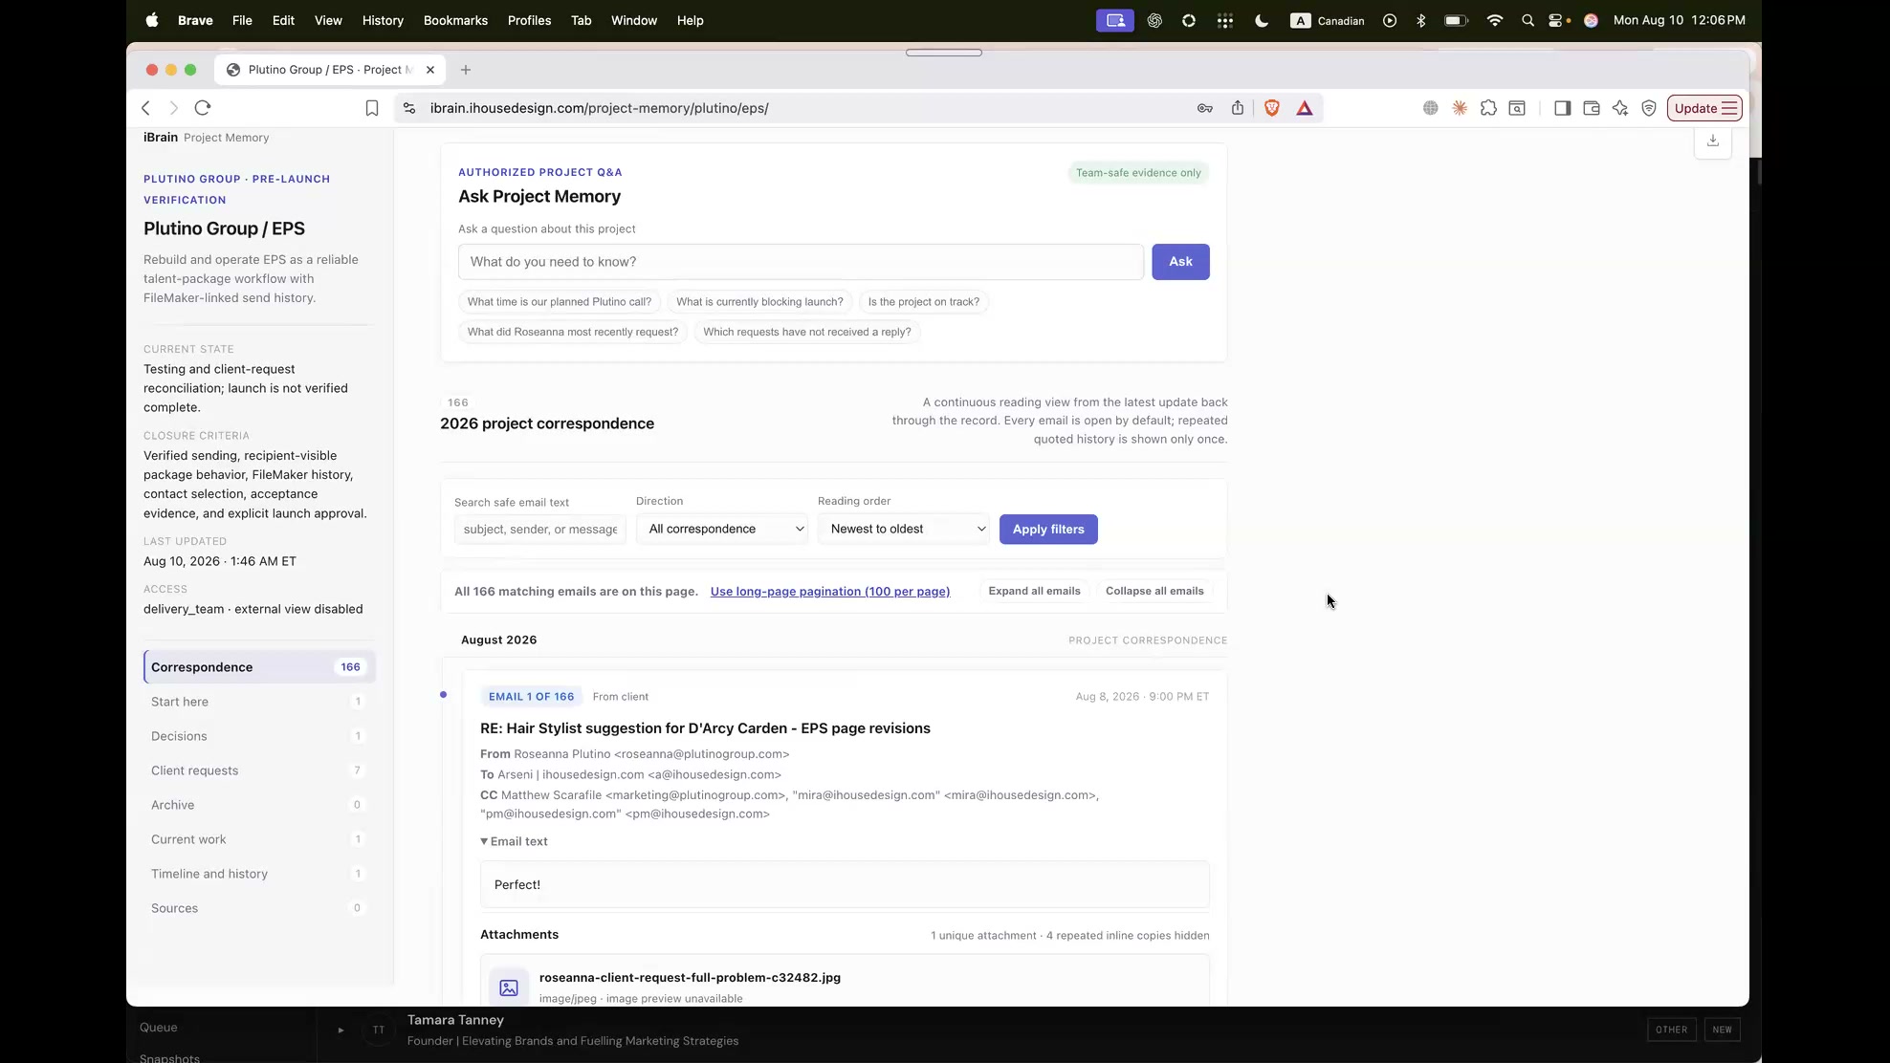Open the Start here sidebar section
This screenshot has width=1890, height=1063.
(x=259, y=702)
